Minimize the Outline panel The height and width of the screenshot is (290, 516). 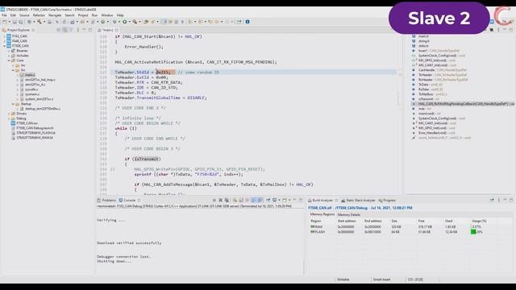505,30
